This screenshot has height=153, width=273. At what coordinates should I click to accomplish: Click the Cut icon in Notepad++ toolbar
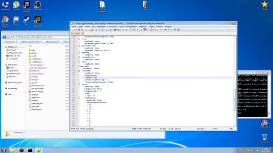96,30
